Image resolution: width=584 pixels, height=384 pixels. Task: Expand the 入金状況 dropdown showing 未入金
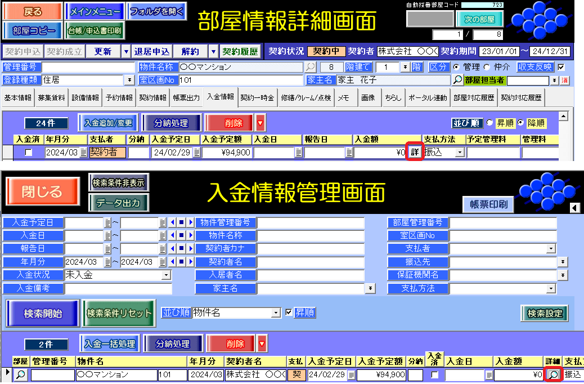[x=166, y=275]
